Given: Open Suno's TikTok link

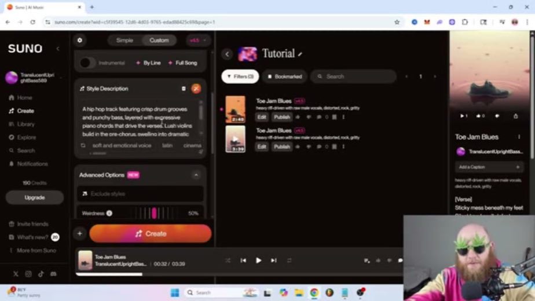Looking at the screenshot, I should [x=41, y=274].
